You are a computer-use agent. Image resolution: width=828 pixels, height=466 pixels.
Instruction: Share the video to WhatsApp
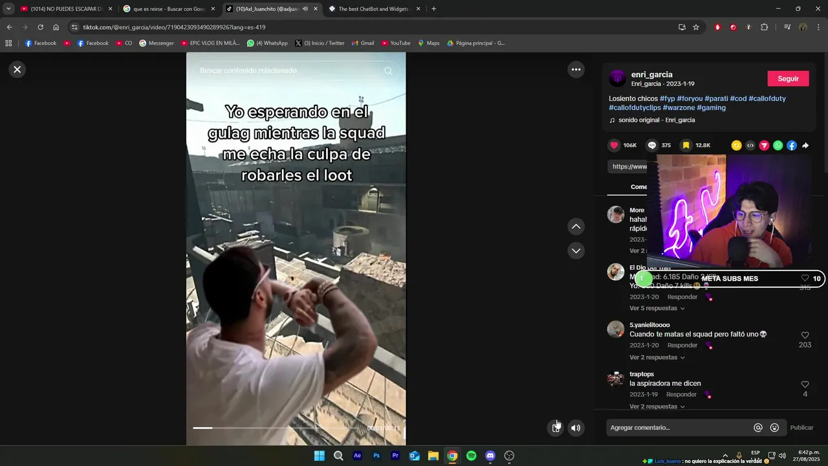click(x=778, y=146)
